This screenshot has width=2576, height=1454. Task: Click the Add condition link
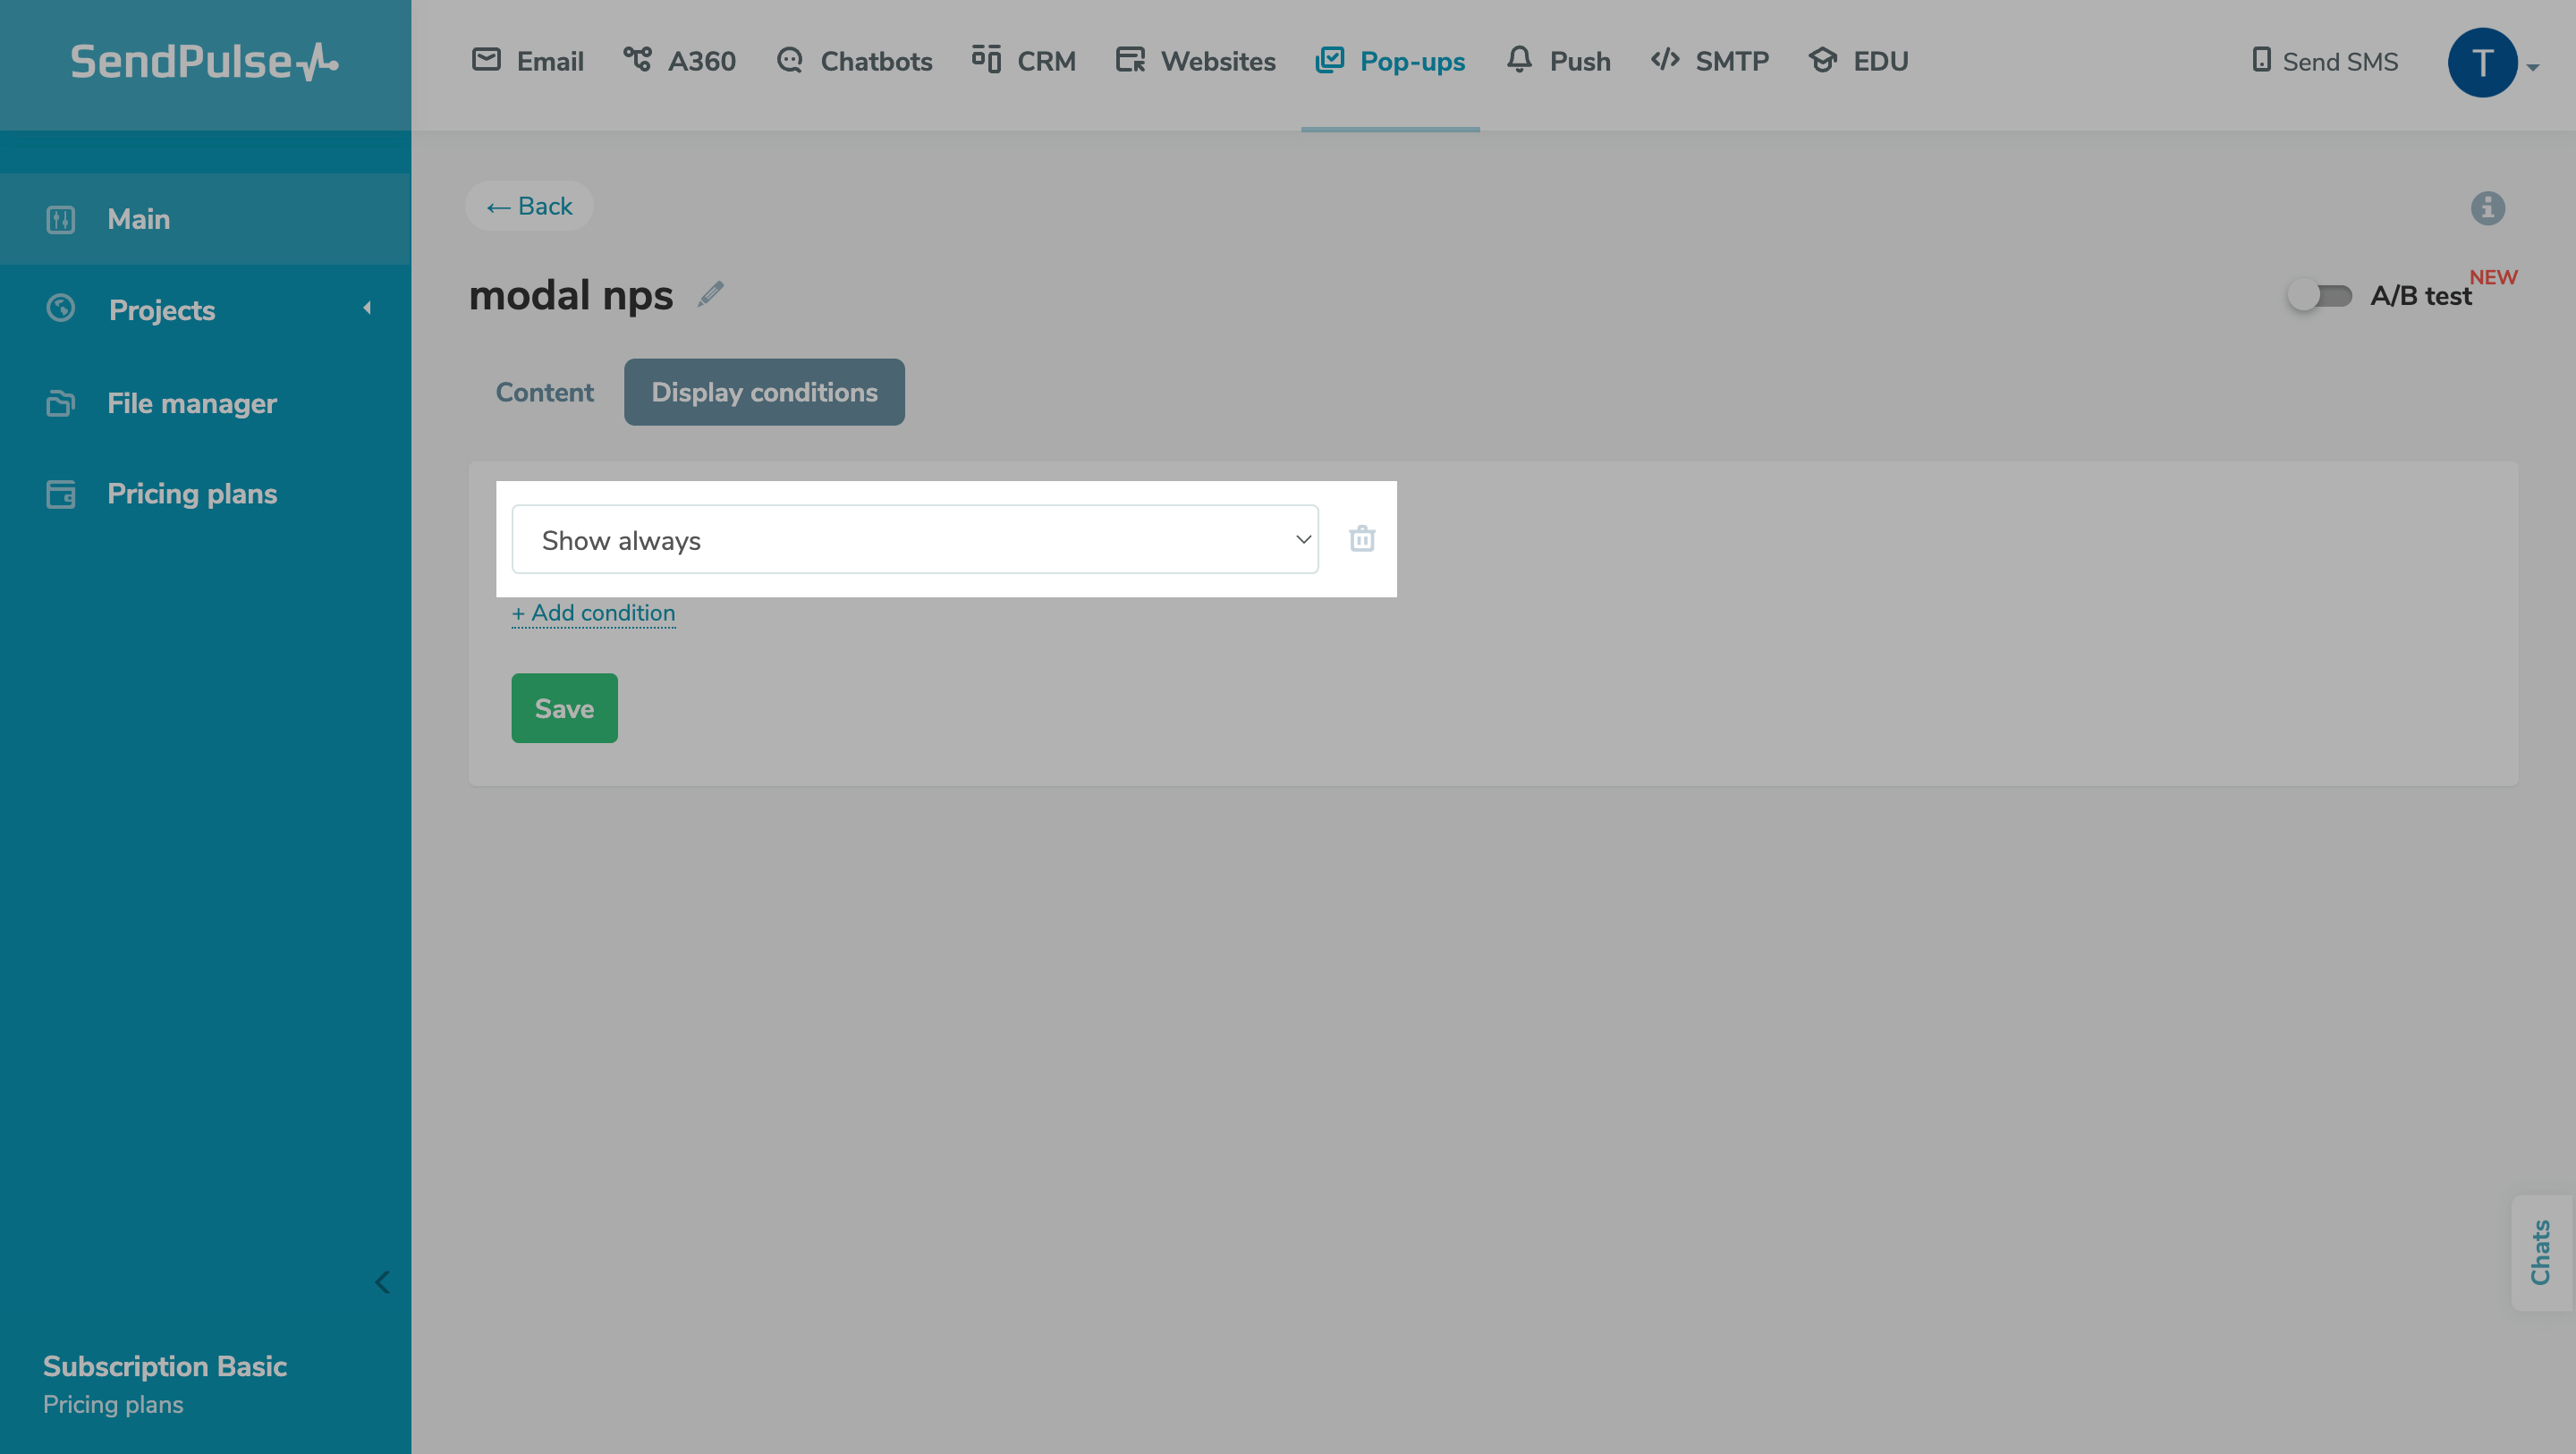coord(593,613)
